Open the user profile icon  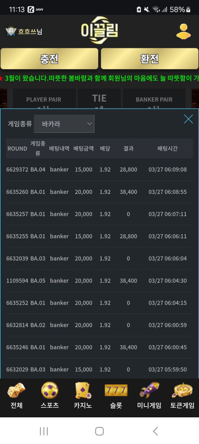point(183,32)
